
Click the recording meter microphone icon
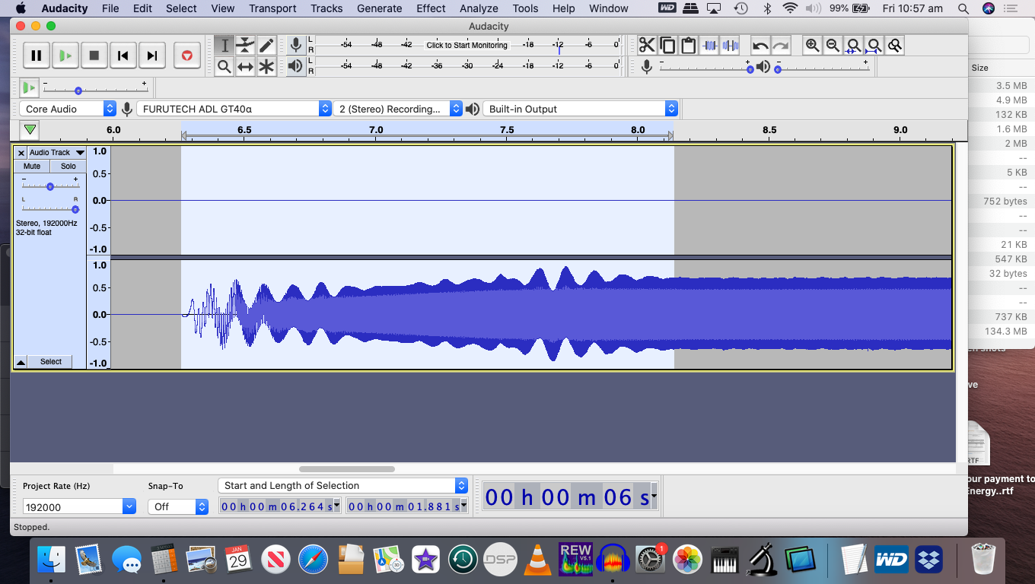296,45
